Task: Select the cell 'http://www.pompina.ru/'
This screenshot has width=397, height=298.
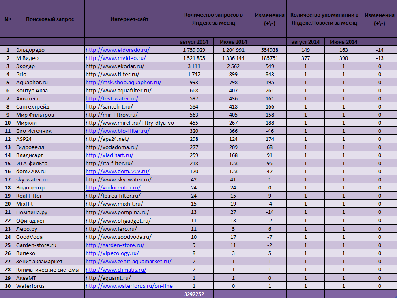Action: click(129, 212)
